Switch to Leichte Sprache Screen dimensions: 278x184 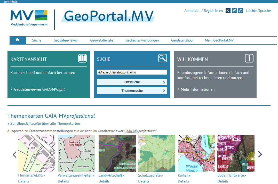(x=258, y=11)
